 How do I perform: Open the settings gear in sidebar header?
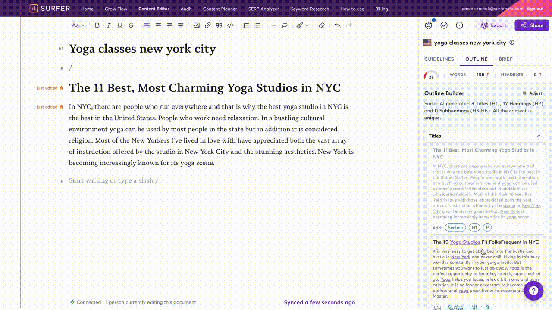click(428, 25)
